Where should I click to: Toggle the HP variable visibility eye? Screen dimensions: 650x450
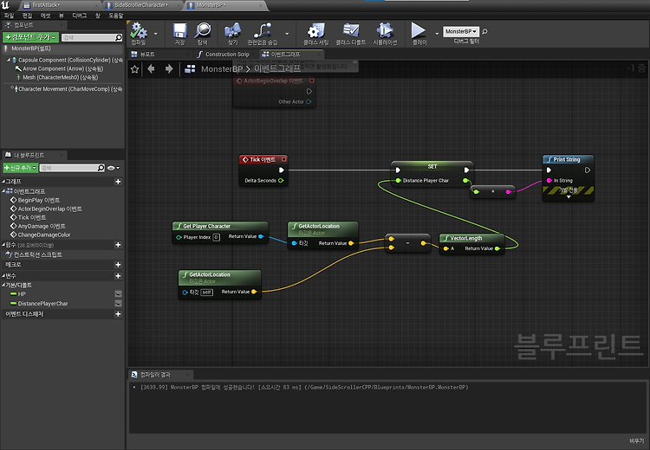tap(118, 294)
